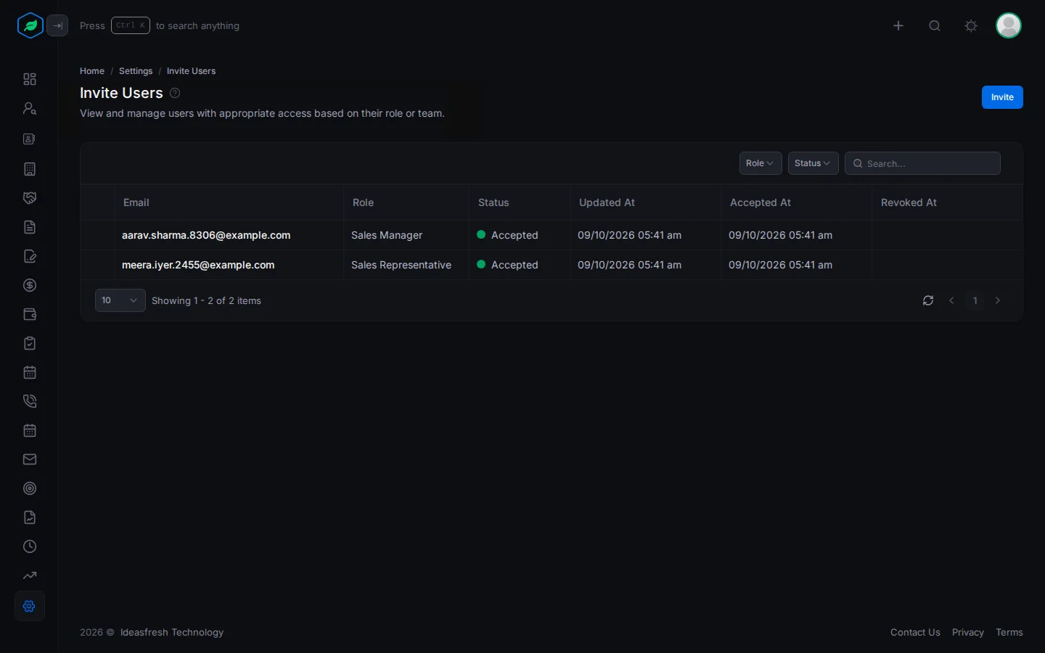Click the plus quick-add icon

(x=898, y=25)
